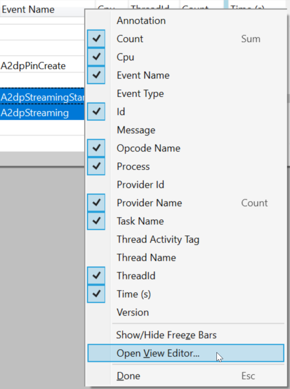This screenshot has height=389, width=290.
Task: Enable the Thread Activity Tag column
Action: [x=158, y=239]
